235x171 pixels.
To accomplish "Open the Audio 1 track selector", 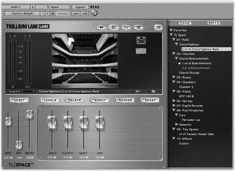I will tap(16, 7).
